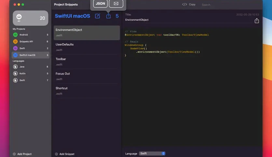Open the Language dropdown set to Swift
This screenshot has width=272, height=157.
[x=152, y=153]
